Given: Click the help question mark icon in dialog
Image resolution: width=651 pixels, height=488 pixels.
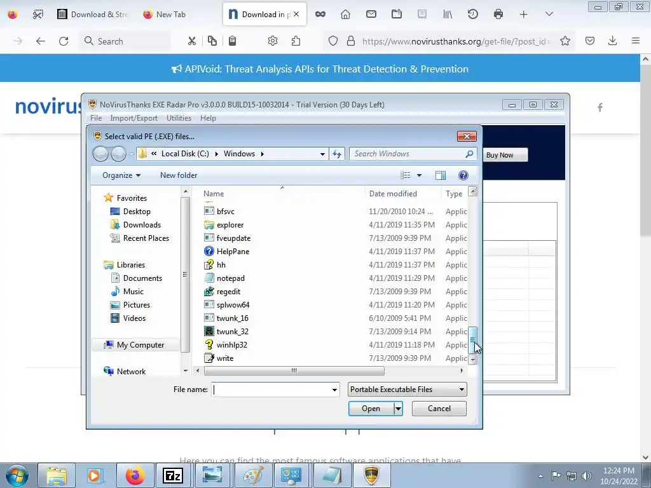Looking at the screenshot, I should [x=463, y=175].
